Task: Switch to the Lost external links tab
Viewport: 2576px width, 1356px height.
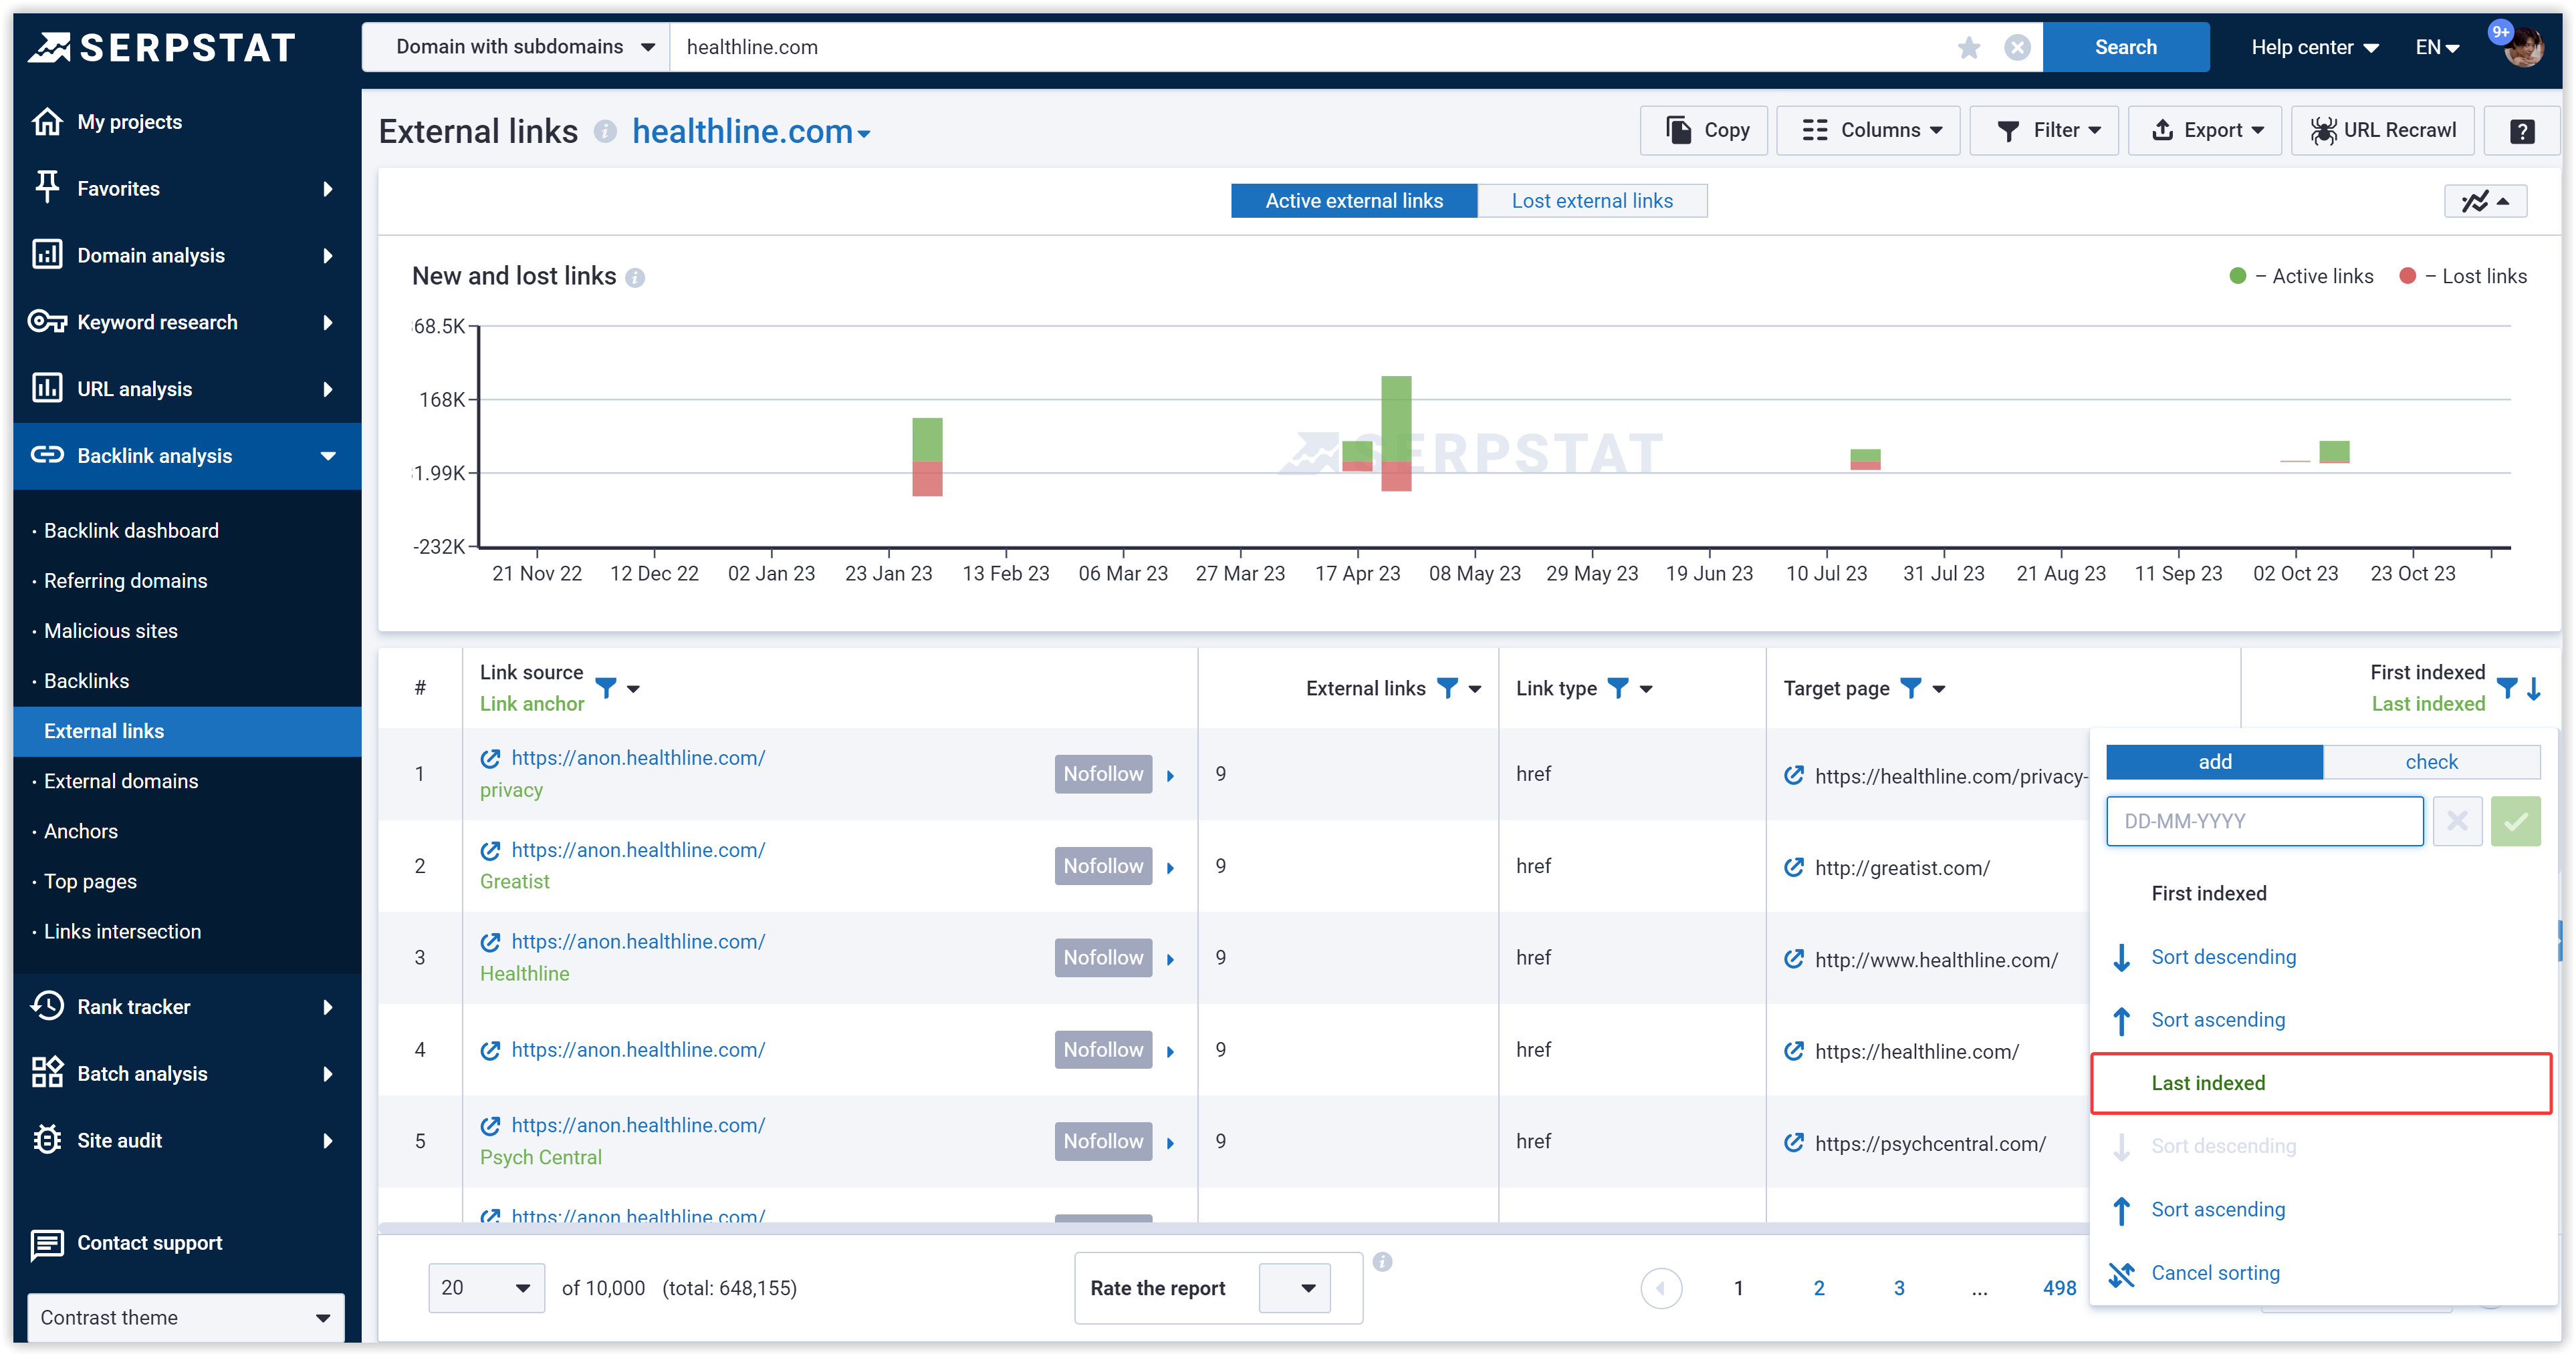Action: pos(1592,200)
